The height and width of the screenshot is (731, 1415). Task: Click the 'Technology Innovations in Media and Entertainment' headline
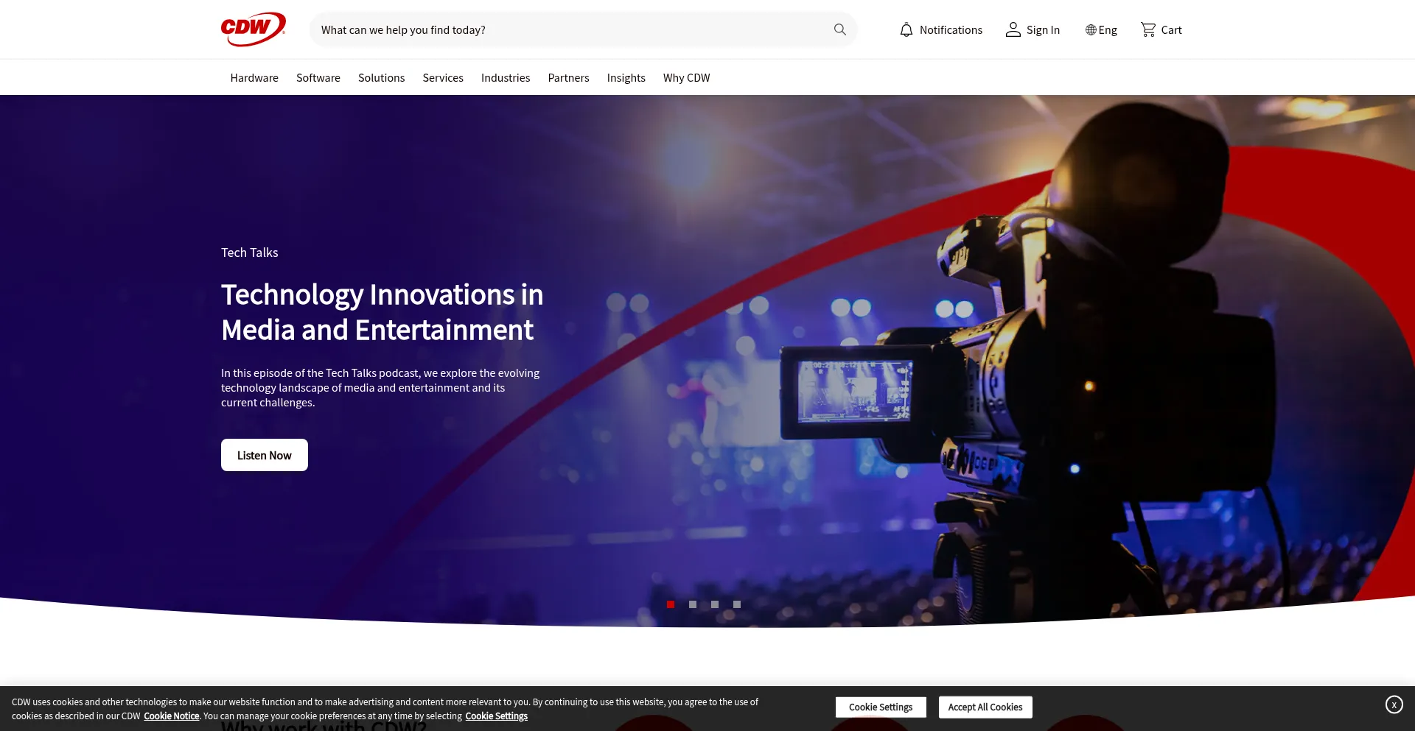[382, 312]
